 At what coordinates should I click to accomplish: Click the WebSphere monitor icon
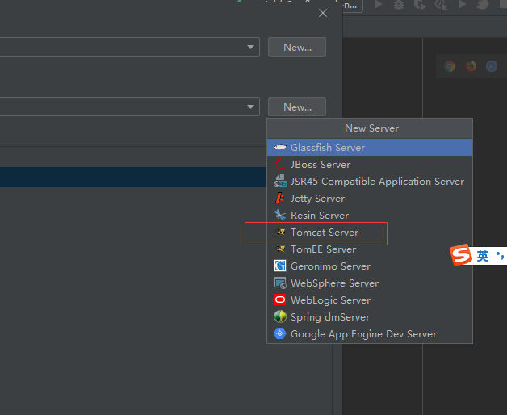tap(280, 283)
